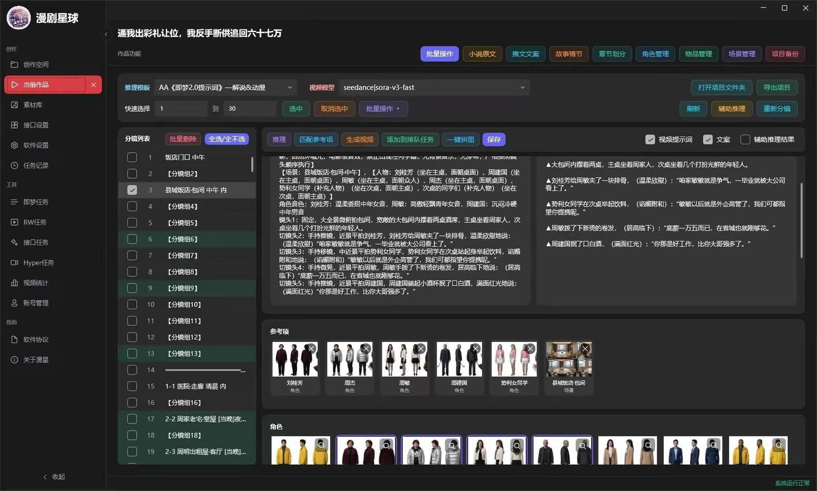817x491 pixels.
Task: Click the 批量删除 button
Action: tap(183, 139)
